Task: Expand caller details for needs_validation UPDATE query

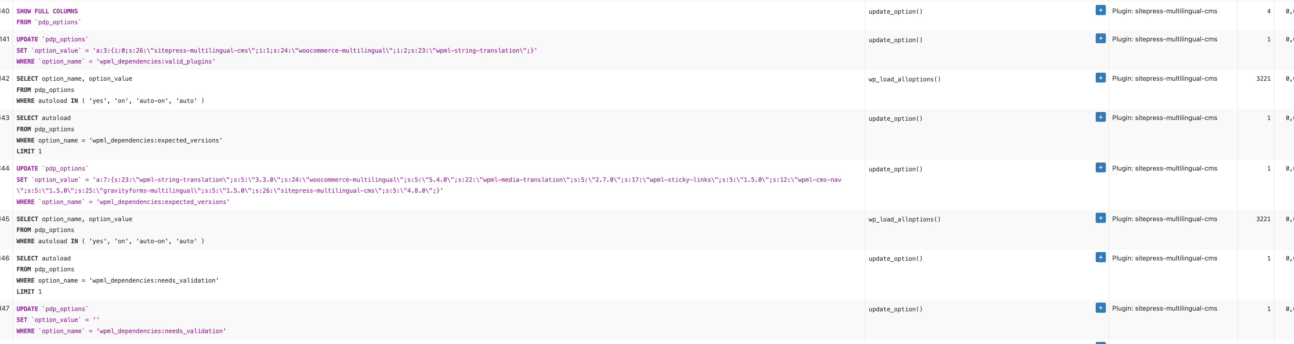Action: tap(1100, 308)
